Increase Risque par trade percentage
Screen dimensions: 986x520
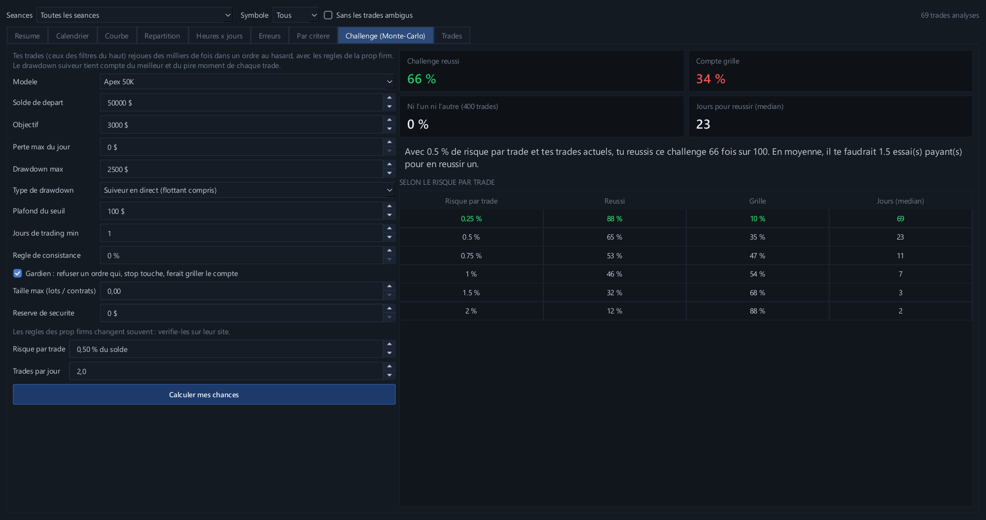pyautogui.click(x=389, y=345)
